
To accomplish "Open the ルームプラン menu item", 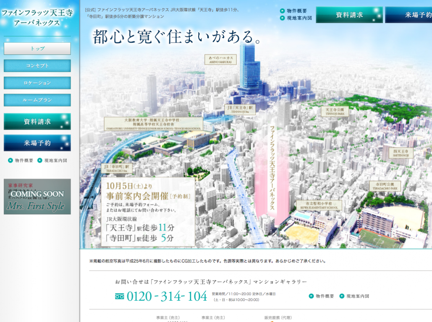I will 37,100.
